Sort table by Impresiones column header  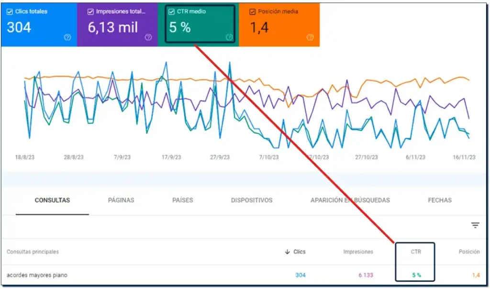[358, 252]
